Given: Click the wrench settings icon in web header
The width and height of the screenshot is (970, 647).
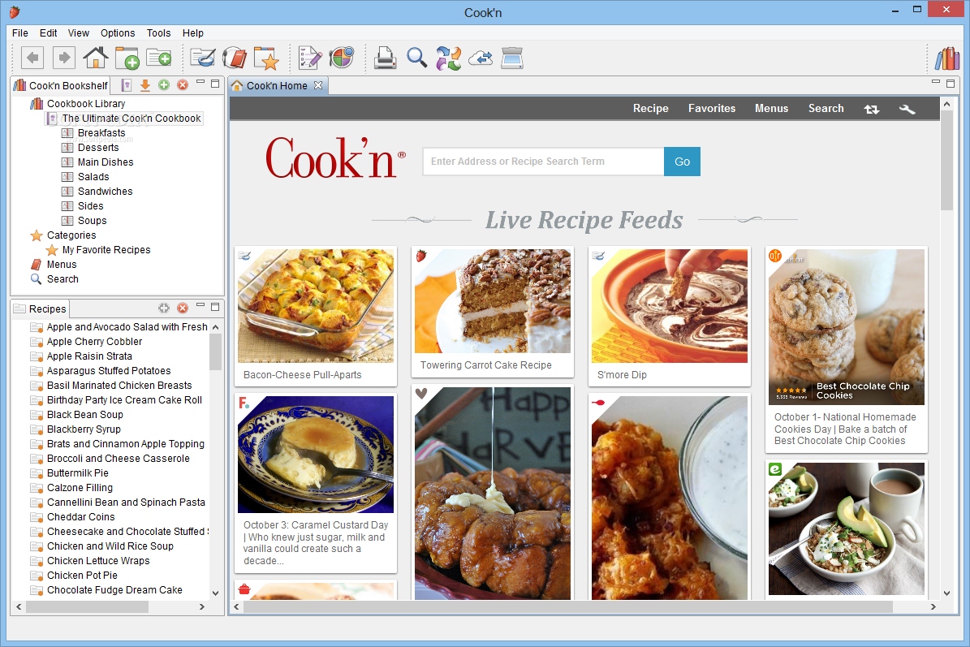Looking at the screenshot, I should point(907,109).
